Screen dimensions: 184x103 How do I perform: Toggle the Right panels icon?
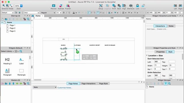point(180,7)
